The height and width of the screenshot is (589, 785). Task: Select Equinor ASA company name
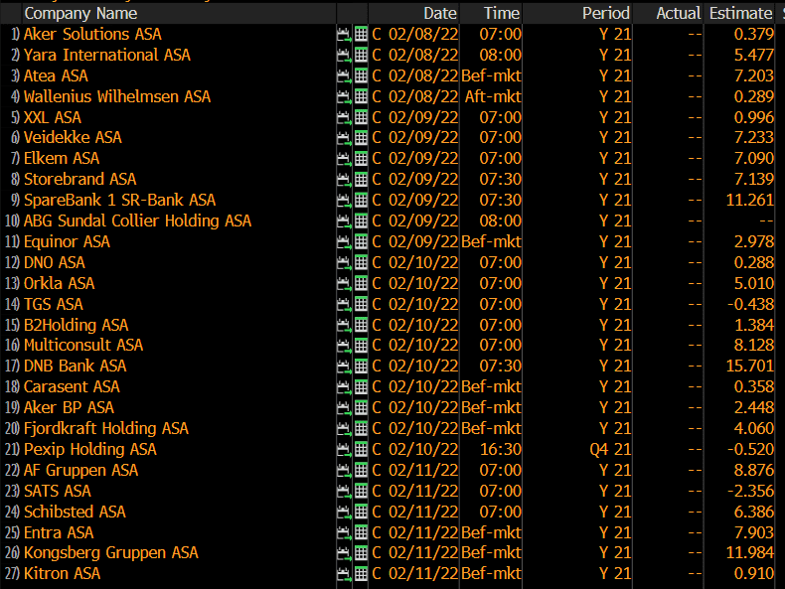point(68,242)
